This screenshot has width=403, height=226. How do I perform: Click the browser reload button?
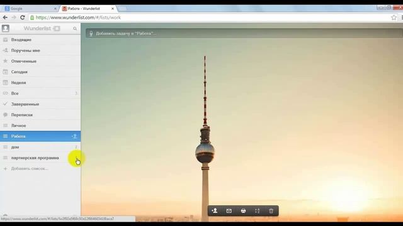(23, 18)
